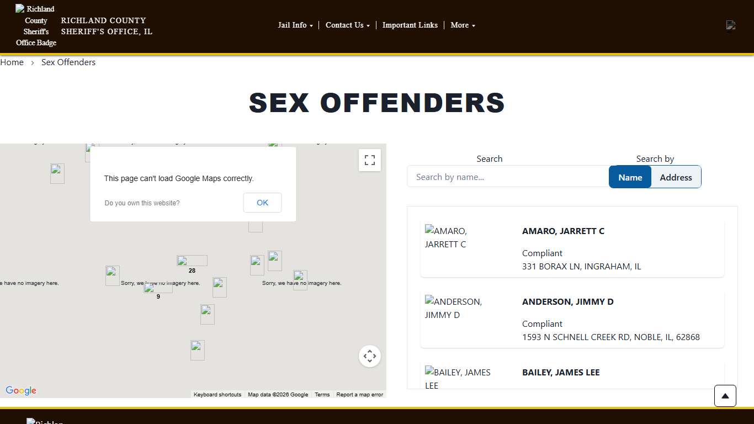Open the Jail Info dropdown menu

pos(295,25)
